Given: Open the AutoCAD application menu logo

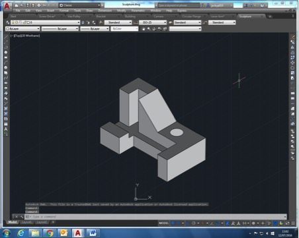Looking at the screenshot, I should [x=7, y=6].
